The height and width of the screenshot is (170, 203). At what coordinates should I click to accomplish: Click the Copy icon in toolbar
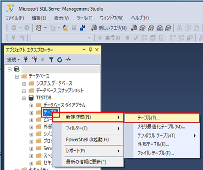pyautogui.click(x=188, y=28)
